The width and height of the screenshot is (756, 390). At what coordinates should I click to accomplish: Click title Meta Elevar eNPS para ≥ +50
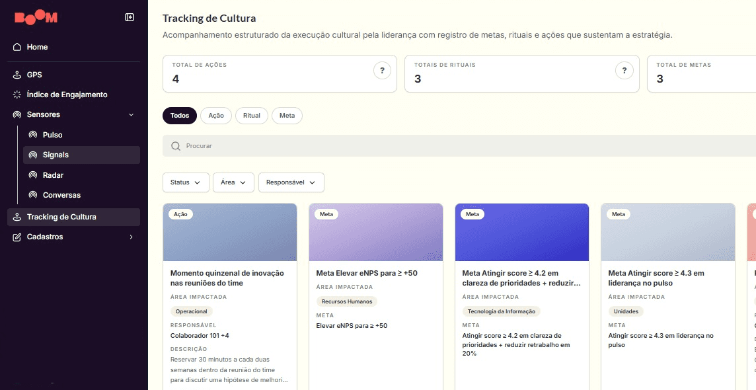click(367, 273)
